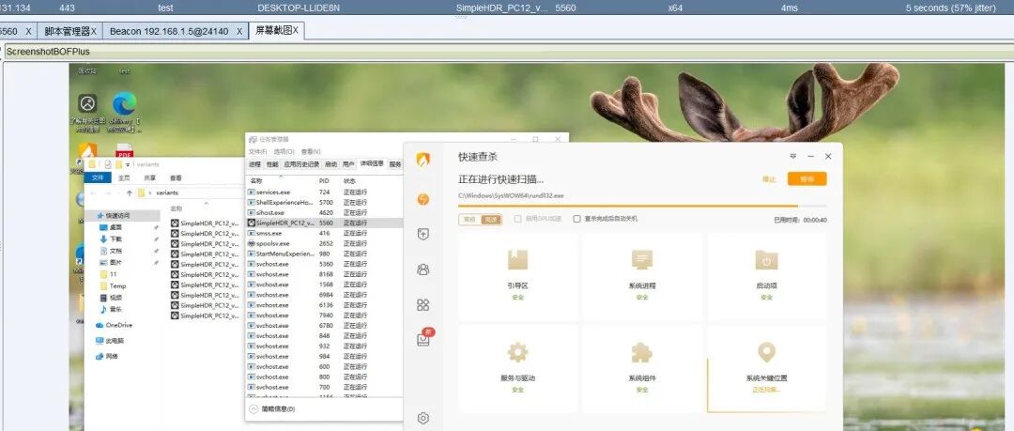Click the up-arrow in the variants Explorer window

point(130,192)
